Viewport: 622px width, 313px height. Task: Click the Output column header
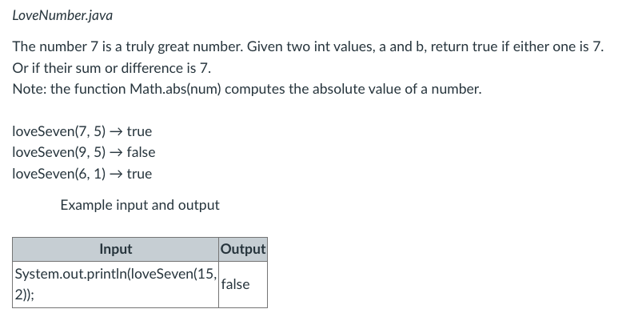tap(243, 249)
